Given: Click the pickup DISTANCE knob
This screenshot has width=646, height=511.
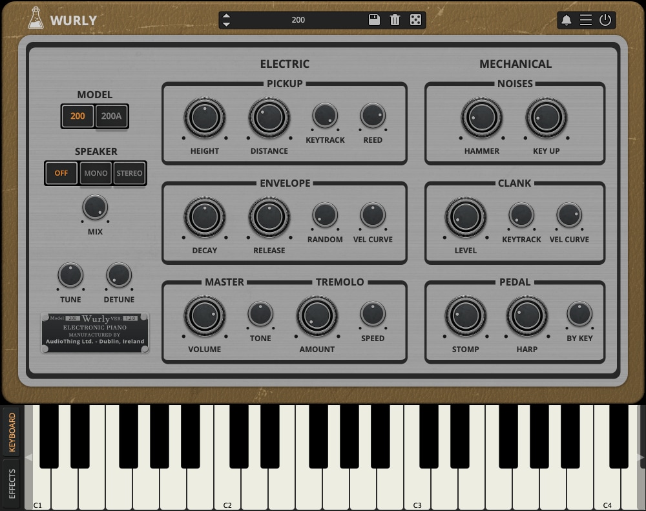Looking at the screenshot, I should point(269,118).
